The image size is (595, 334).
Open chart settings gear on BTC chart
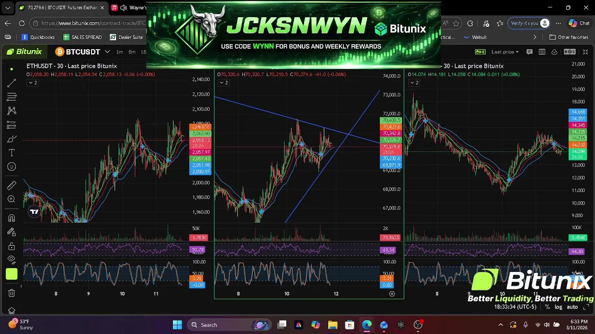pos(392,294)
